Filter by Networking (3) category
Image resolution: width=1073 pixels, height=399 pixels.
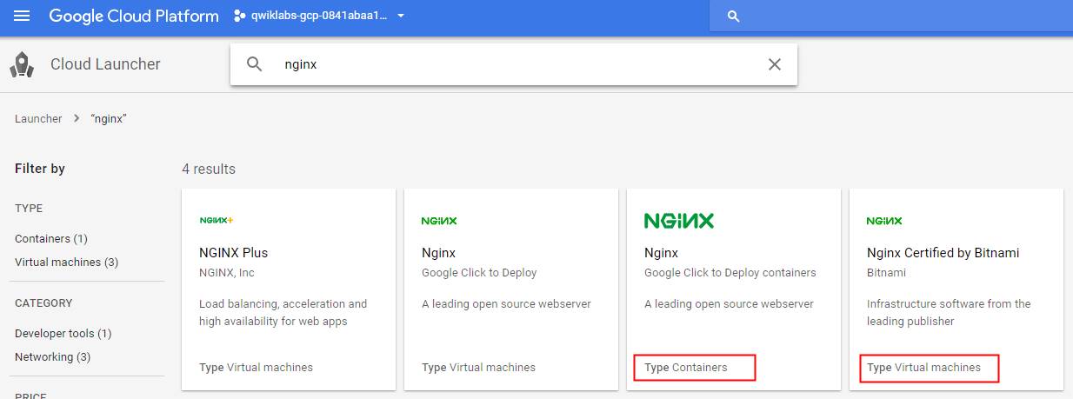(52, 356)
